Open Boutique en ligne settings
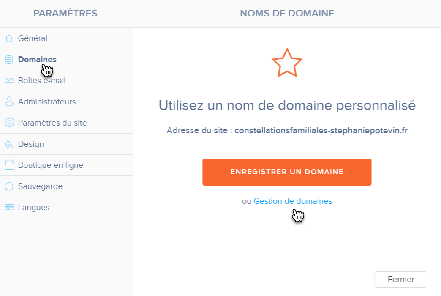 (x=50, y=165)
